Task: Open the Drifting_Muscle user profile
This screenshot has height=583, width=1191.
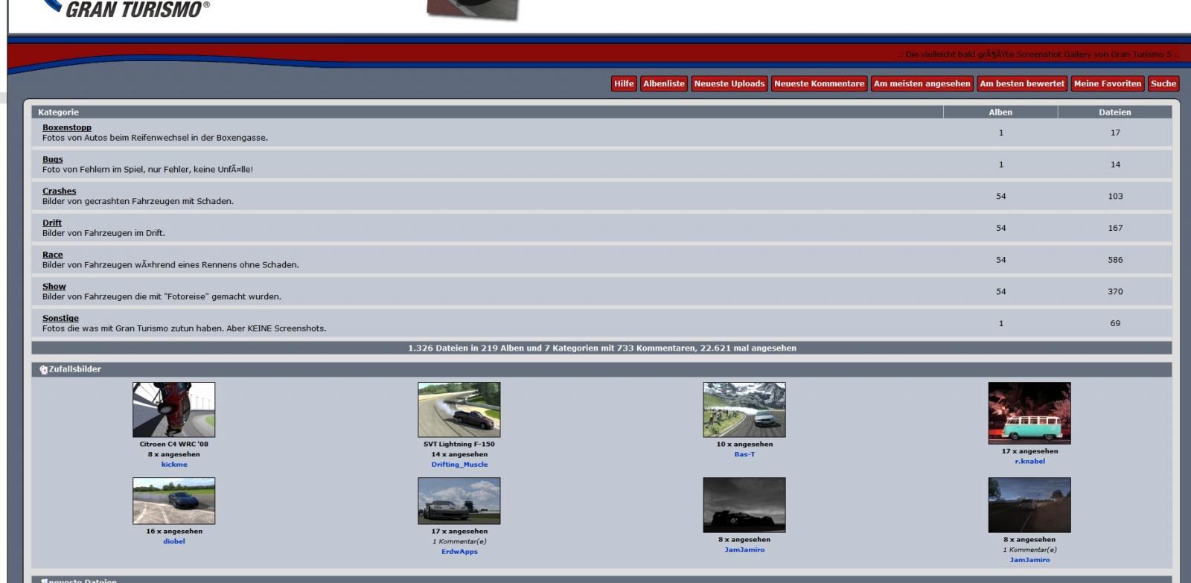Action: [459, 465]
